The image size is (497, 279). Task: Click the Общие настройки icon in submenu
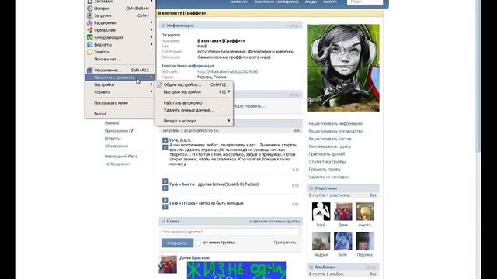point(159,84)
